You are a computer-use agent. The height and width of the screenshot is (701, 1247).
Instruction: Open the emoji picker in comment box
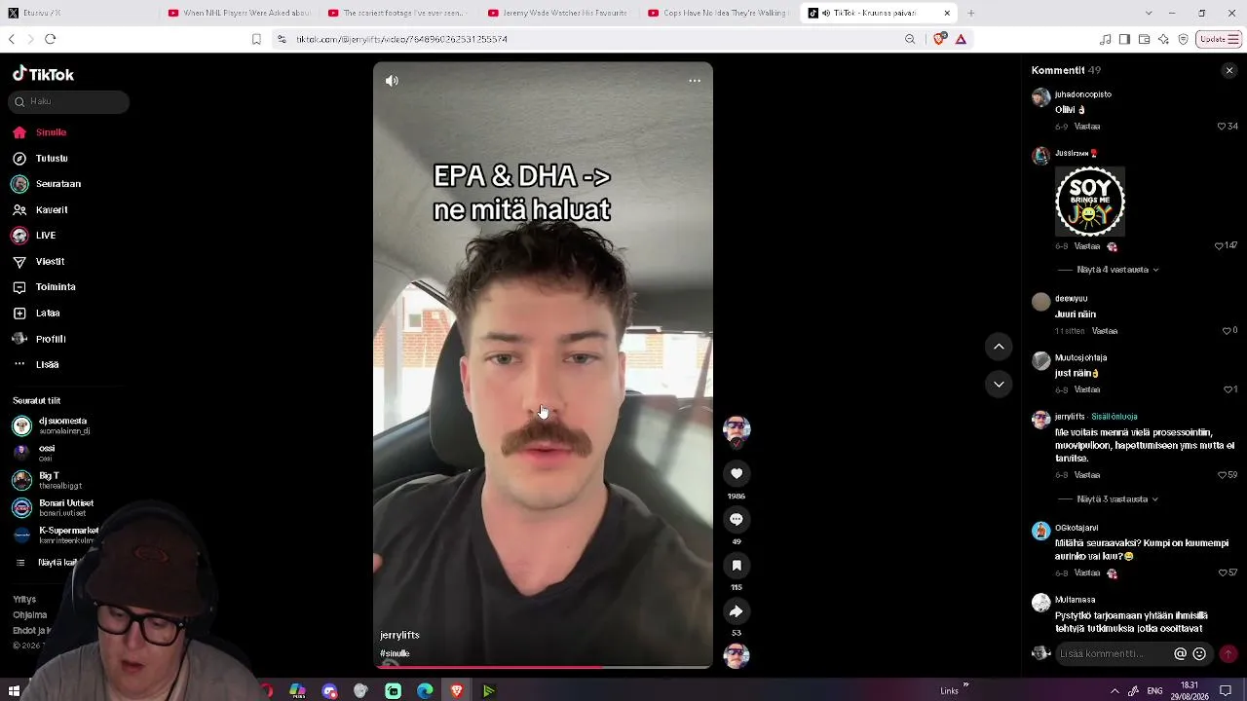(x=1199, y=654)
